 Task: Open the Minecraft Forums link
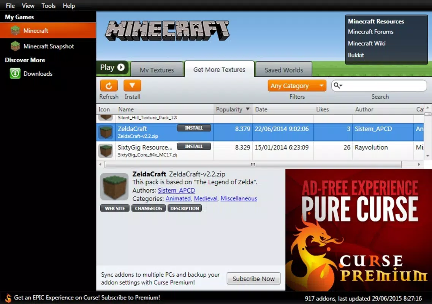coord(370,32)
